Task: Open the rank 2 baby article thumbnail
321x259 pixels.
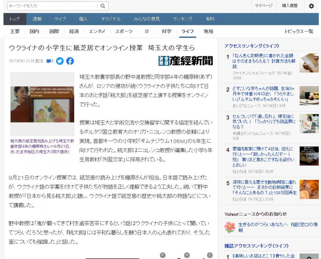Action: tap(309, 96)
